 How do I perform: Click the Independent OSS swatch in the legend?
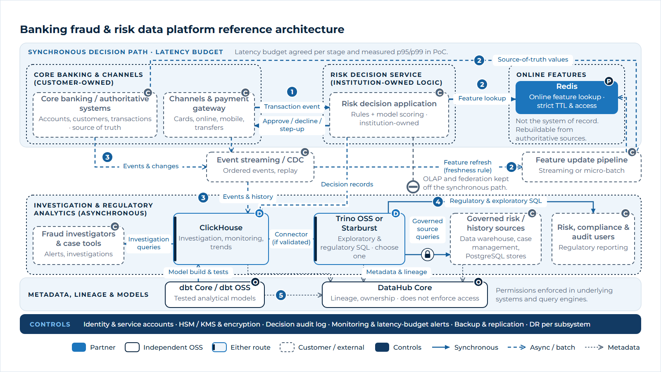click(132, 347)
